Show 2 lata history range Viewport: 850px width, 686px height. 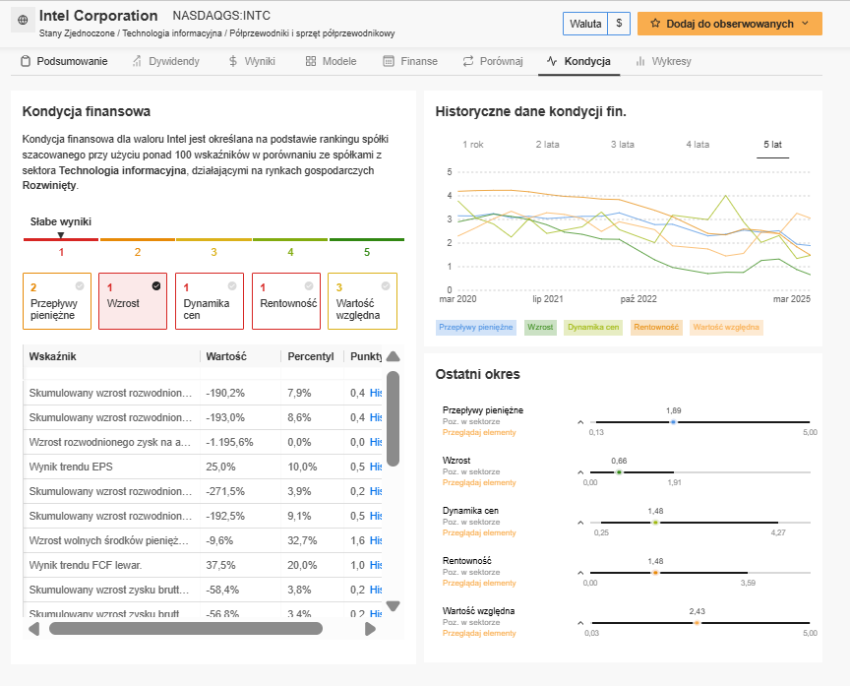(x=548, y=145)
